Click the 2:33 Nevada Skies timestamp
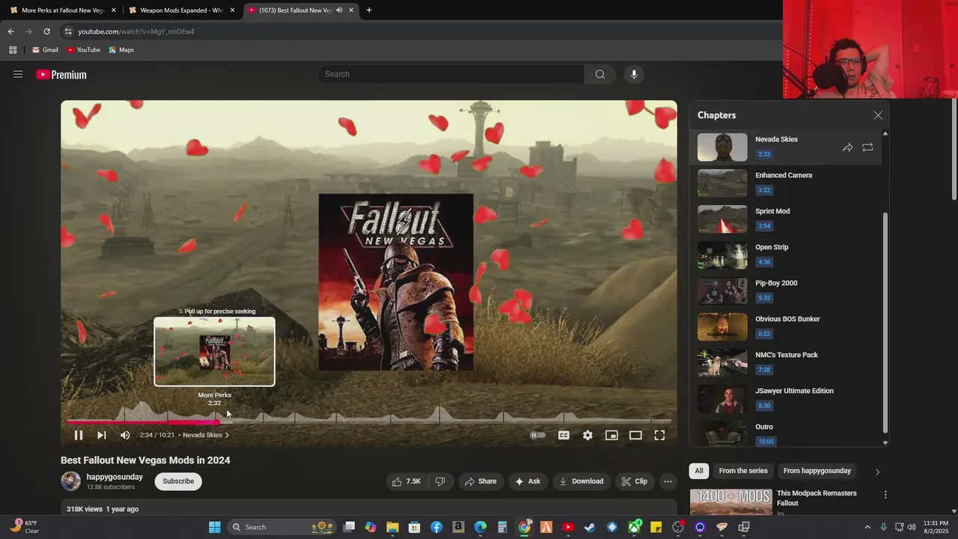Screen dimensions: 958x539 pyautogui.click(x=763, y=154)
